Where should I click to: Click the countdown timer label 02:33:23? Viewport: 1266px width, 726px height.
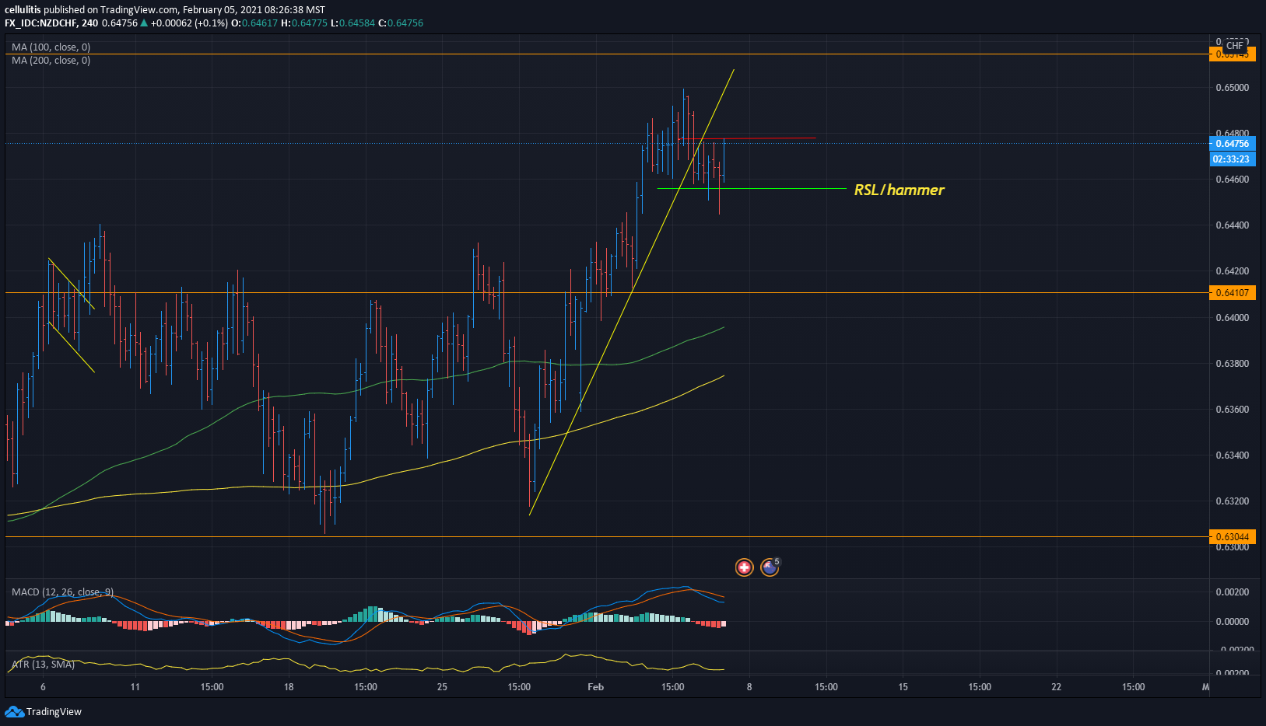pyautogui.click(x=1232, y=159)
